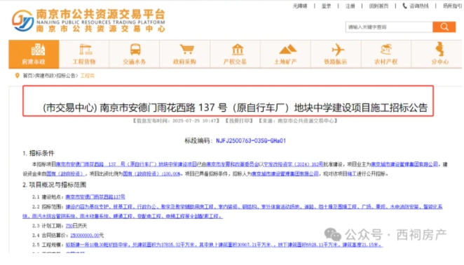Image resolution: width=464 pixels, height=265 pixels.
Task: Click the 1. 招标条件 heading
Action: tap(39, 153)
